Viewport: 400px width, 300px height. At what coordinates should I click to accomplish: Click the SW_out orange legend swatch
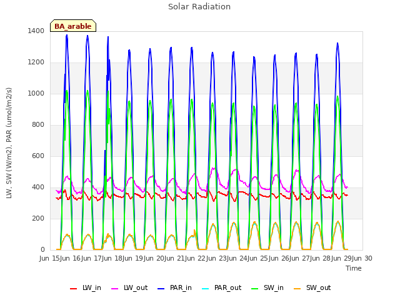tap(297, 289)
